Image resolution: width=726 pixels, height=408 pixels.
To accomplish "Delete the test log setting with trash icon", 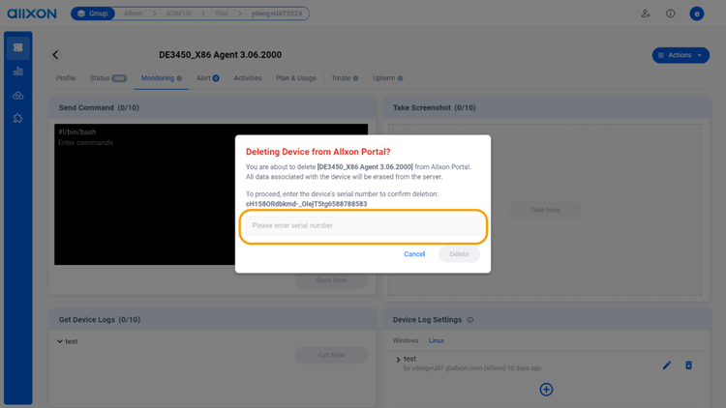I will pyautogui.click(x=688, y=365).
